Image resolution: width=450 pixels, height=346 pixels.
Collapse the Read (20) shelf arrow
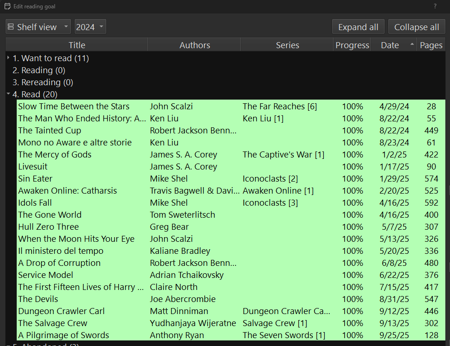pos(8,94)
